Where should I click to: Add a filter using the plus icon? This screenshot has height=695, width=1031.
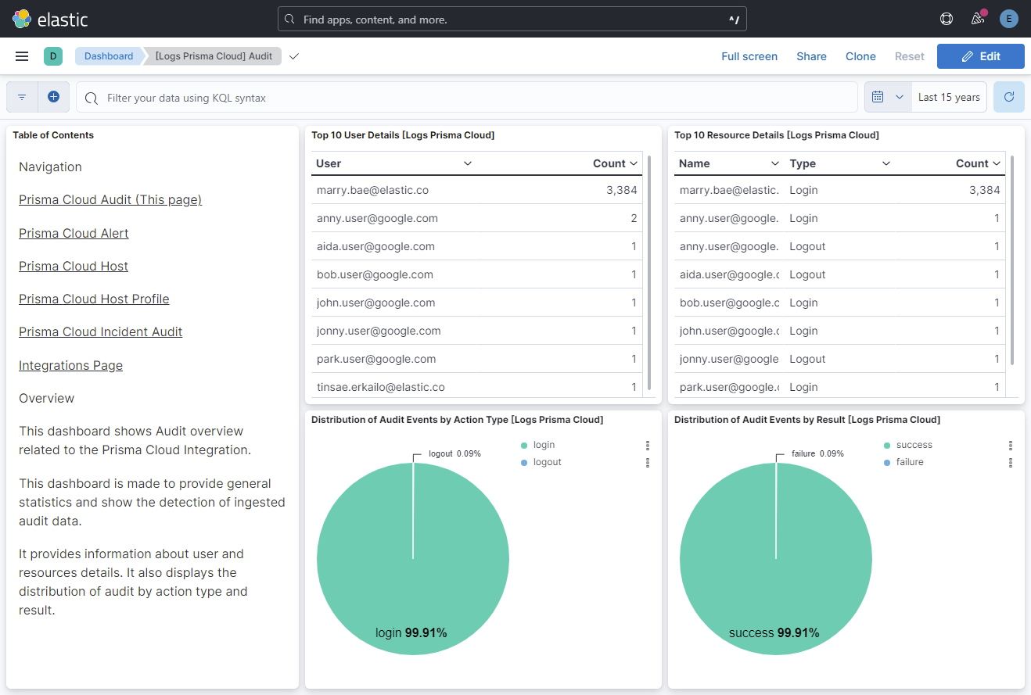point(53,96)
